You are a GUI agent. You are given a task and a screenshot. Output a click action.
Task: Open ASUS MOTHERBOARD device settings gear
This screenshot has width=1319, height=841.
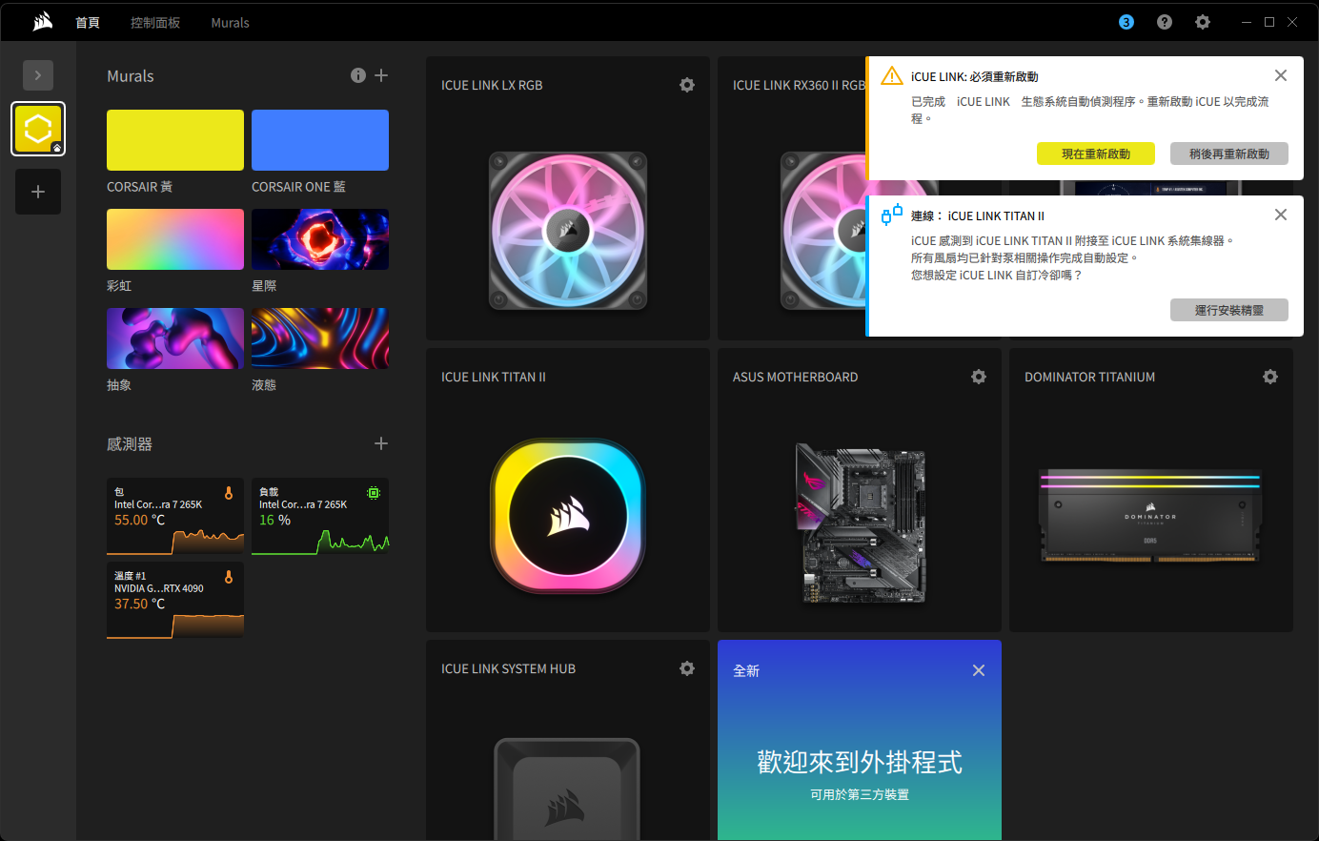(979, 377)
